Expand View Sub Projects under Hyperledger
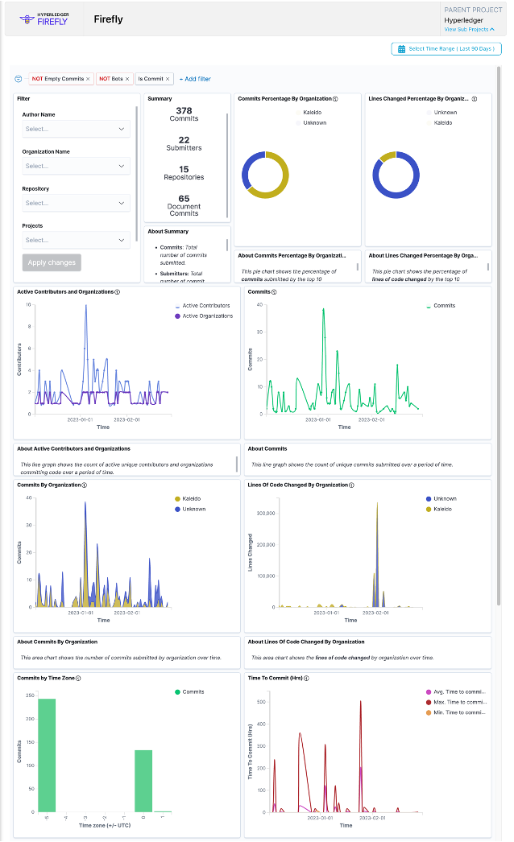This screenshot has width=514, height=842. tap(469, 30)
